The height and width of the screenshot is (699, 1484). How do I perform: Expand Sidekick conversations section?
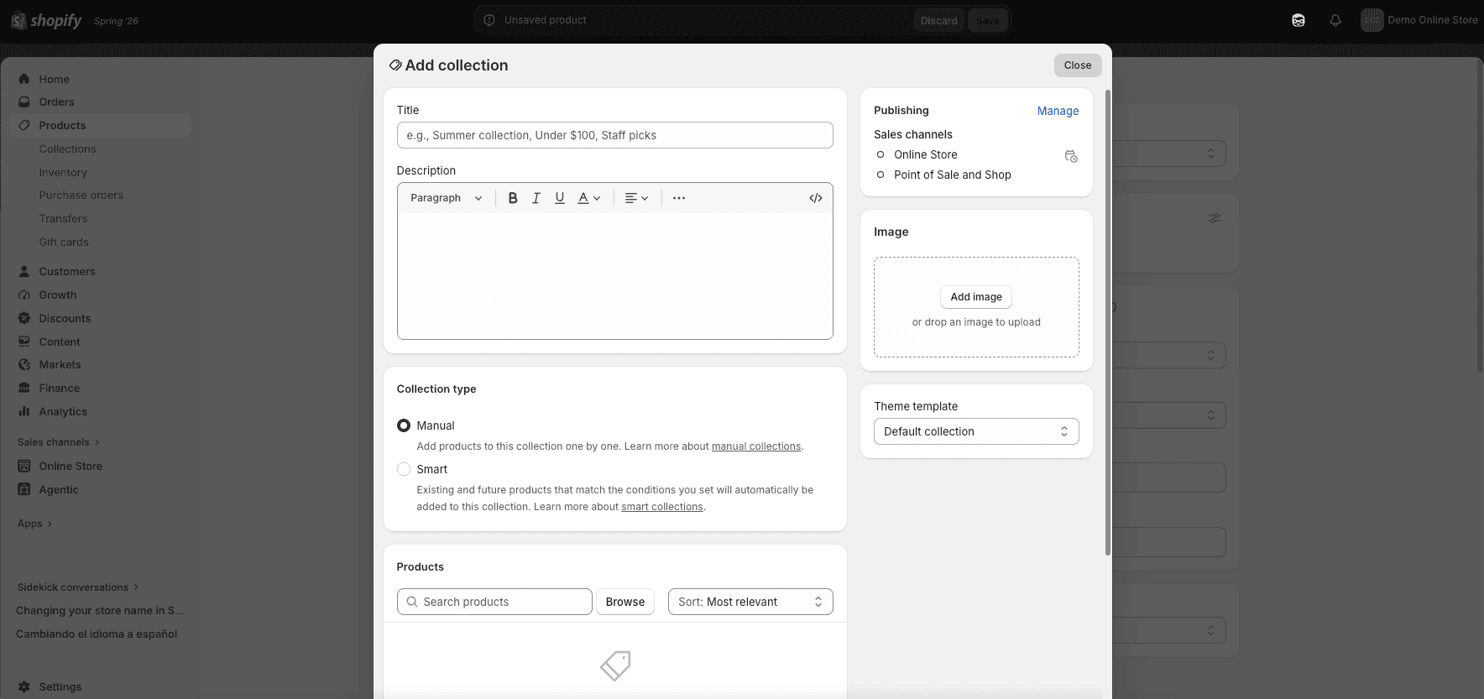[x=78, y=587]
